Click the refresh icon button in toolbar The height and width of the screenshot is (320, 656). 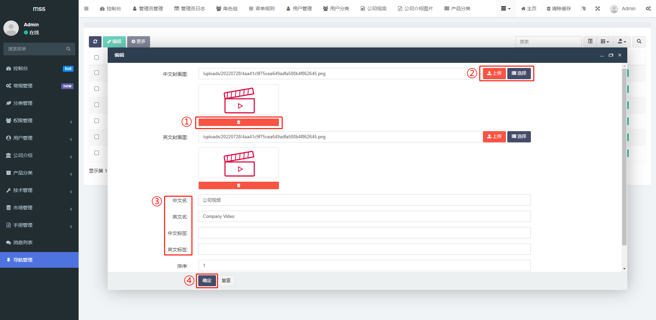95,42
